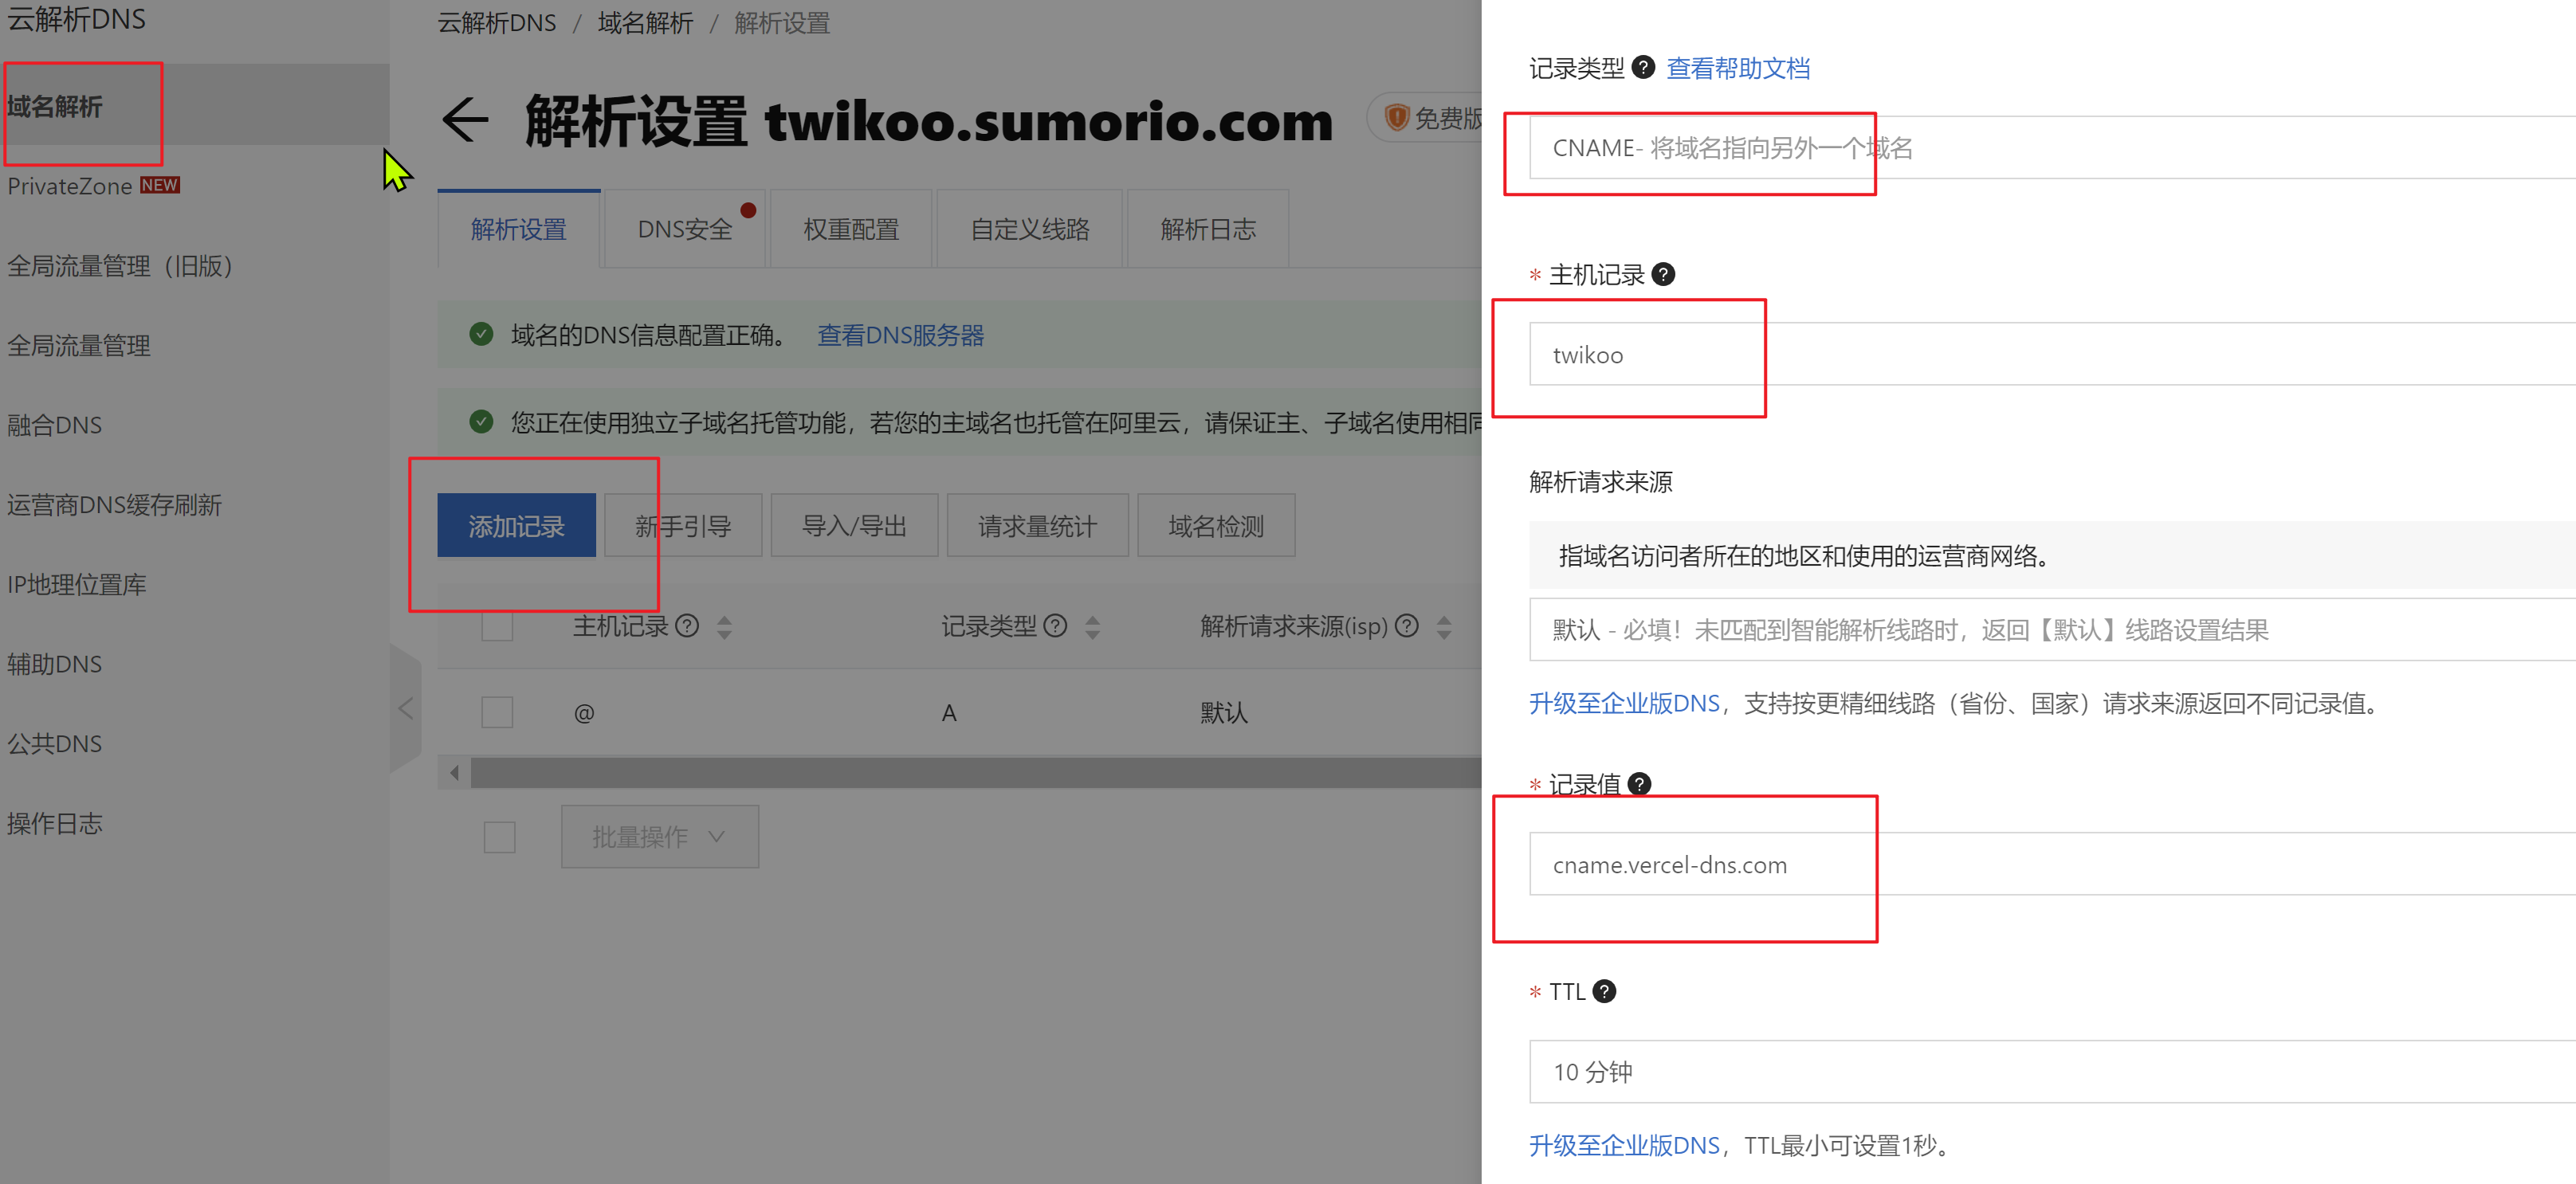Screen dimensions: 2576x1184
Task: Click the horizontal table scrollbar
Action: click(x=976, y=772)
